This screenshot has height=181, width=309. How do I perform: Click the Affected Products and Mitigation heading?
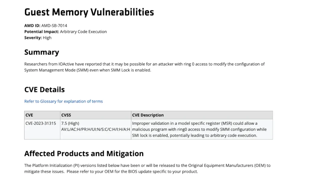coord(84,154)
